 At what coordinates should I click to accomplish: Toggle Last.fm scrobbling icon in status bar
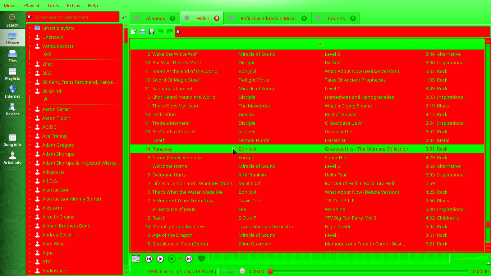[x=242, y=271]
